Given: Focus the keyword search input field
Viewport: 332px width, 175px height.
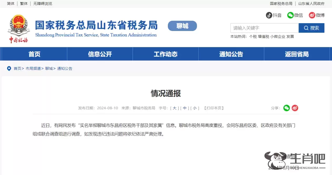Looking at the screenshot, I should [264, 28].
